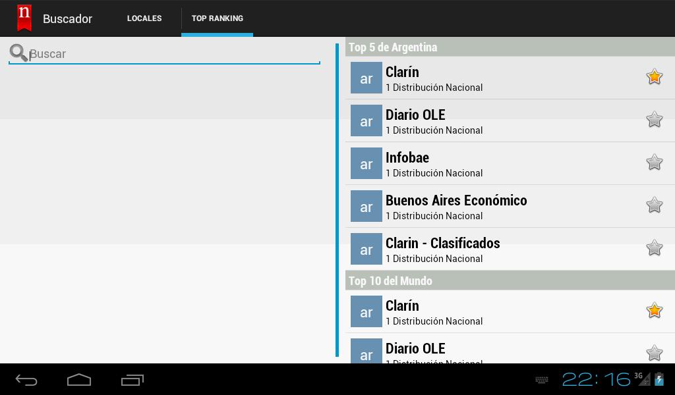
Task: Switch to the LOCALES tab
Action: pos(144,18)
